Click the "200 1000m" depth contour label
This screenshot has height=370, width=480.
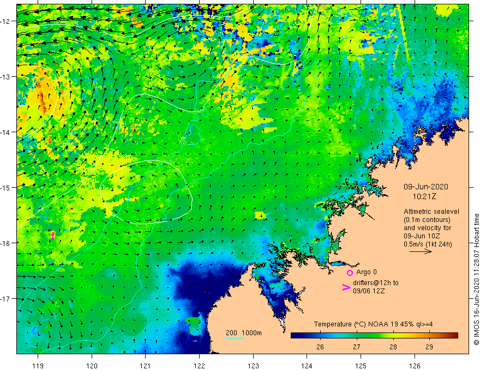tap(244, 333)
